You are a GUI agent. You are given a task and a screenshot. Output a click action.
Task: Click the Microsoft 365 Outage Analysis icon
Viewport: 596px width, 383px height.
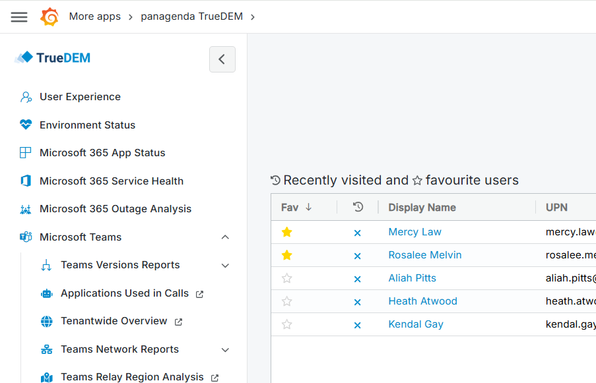tap(26, 209)
